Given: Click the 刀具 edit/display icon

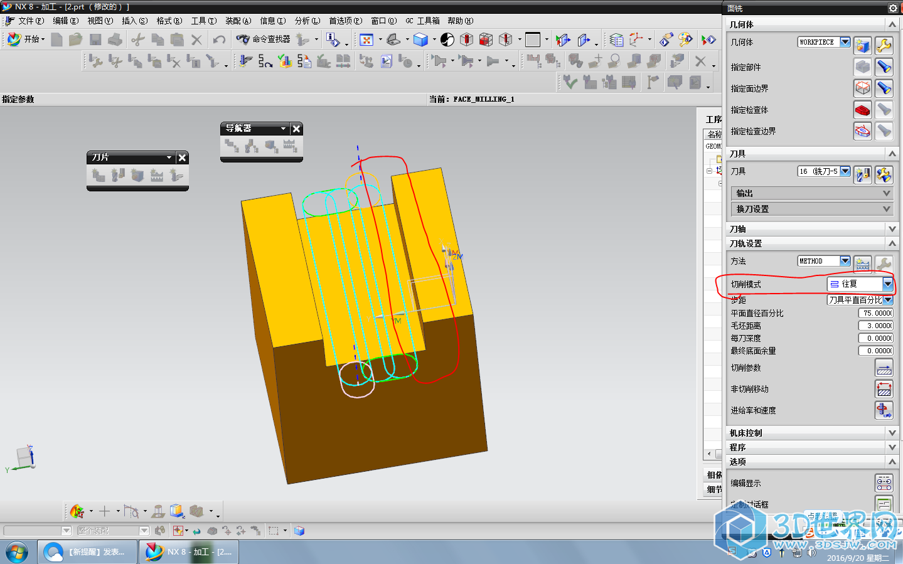Looking at the screenshot, I should click(884, 174).
